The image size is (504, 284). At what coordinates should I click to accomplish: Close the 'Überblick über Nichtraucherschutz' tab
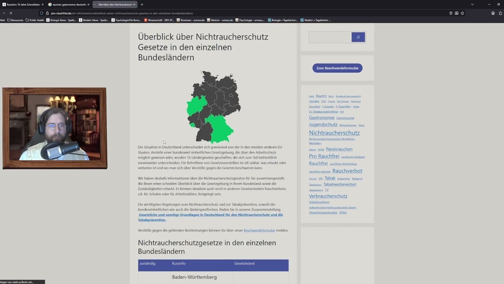[x=134, y=4]
